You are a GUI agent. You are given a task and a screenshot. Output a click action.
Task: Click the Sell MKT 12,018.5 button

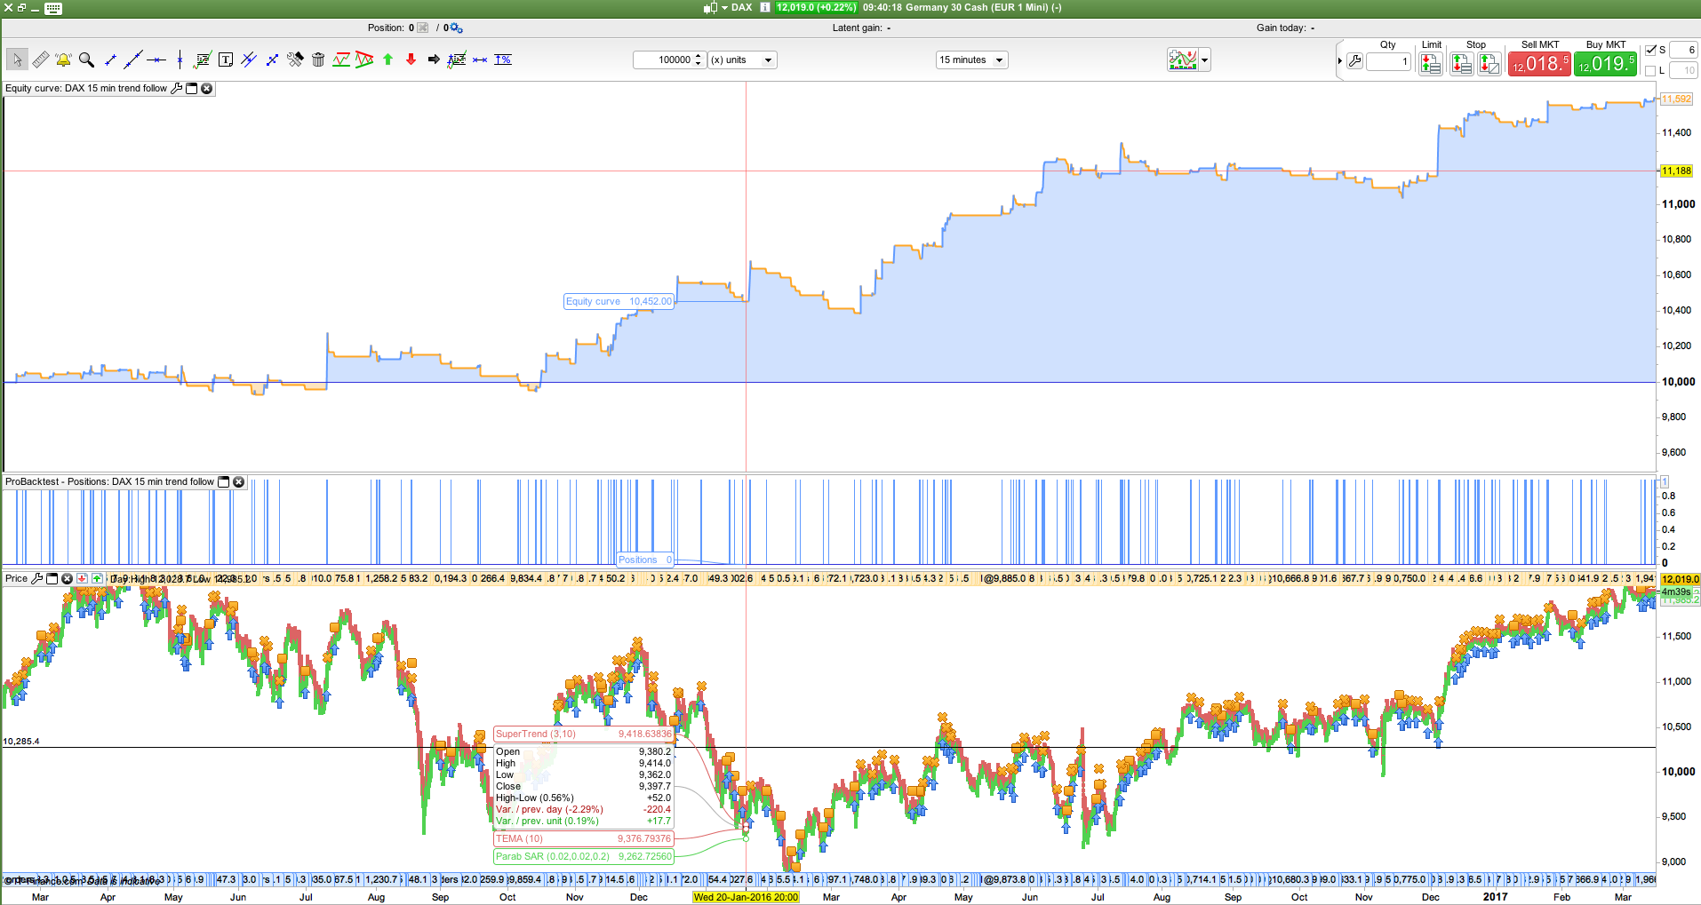[x=1539, y=63]
